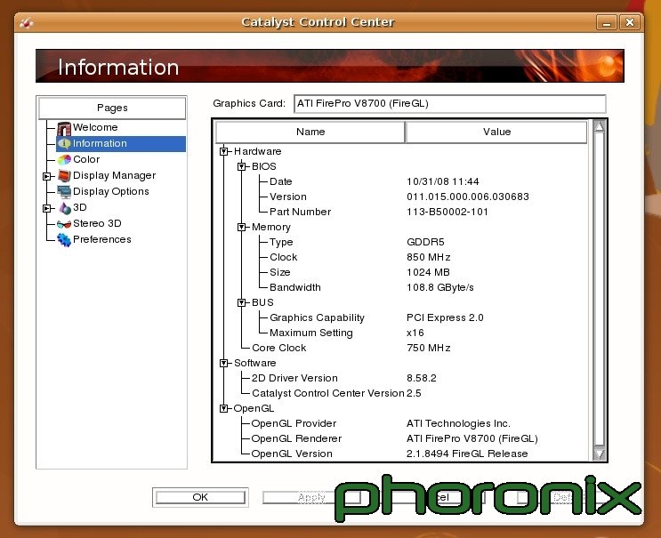This screenshot has height=538, width=661.
Task: Click the scrollbar up arrow
Action: [599, 126]
